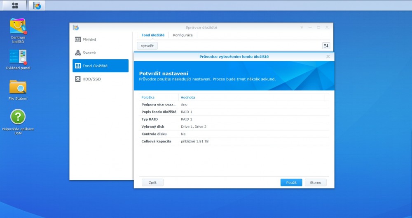Select Fond úložiště sidebar item
412x218 pixels.
(x=100, y=66)
